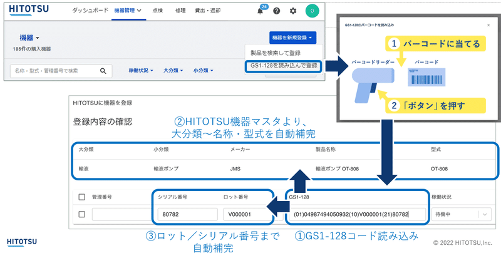The height and width of the screenshot is (253, 501).
Task: Go to 修理 tab
Action: pos(180,11)
